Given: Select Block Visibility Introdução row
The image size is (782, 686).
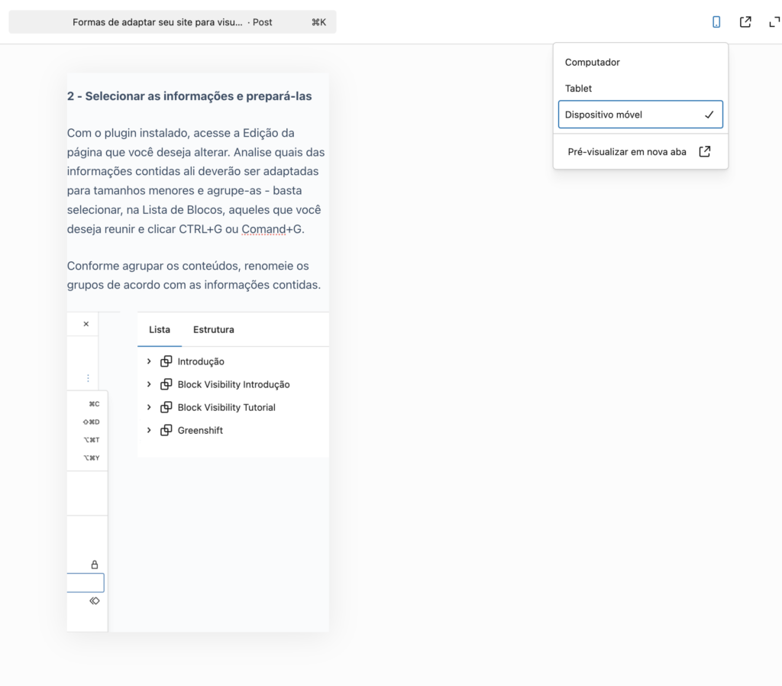Looking at the screenshot, I should tap(234, 384).
